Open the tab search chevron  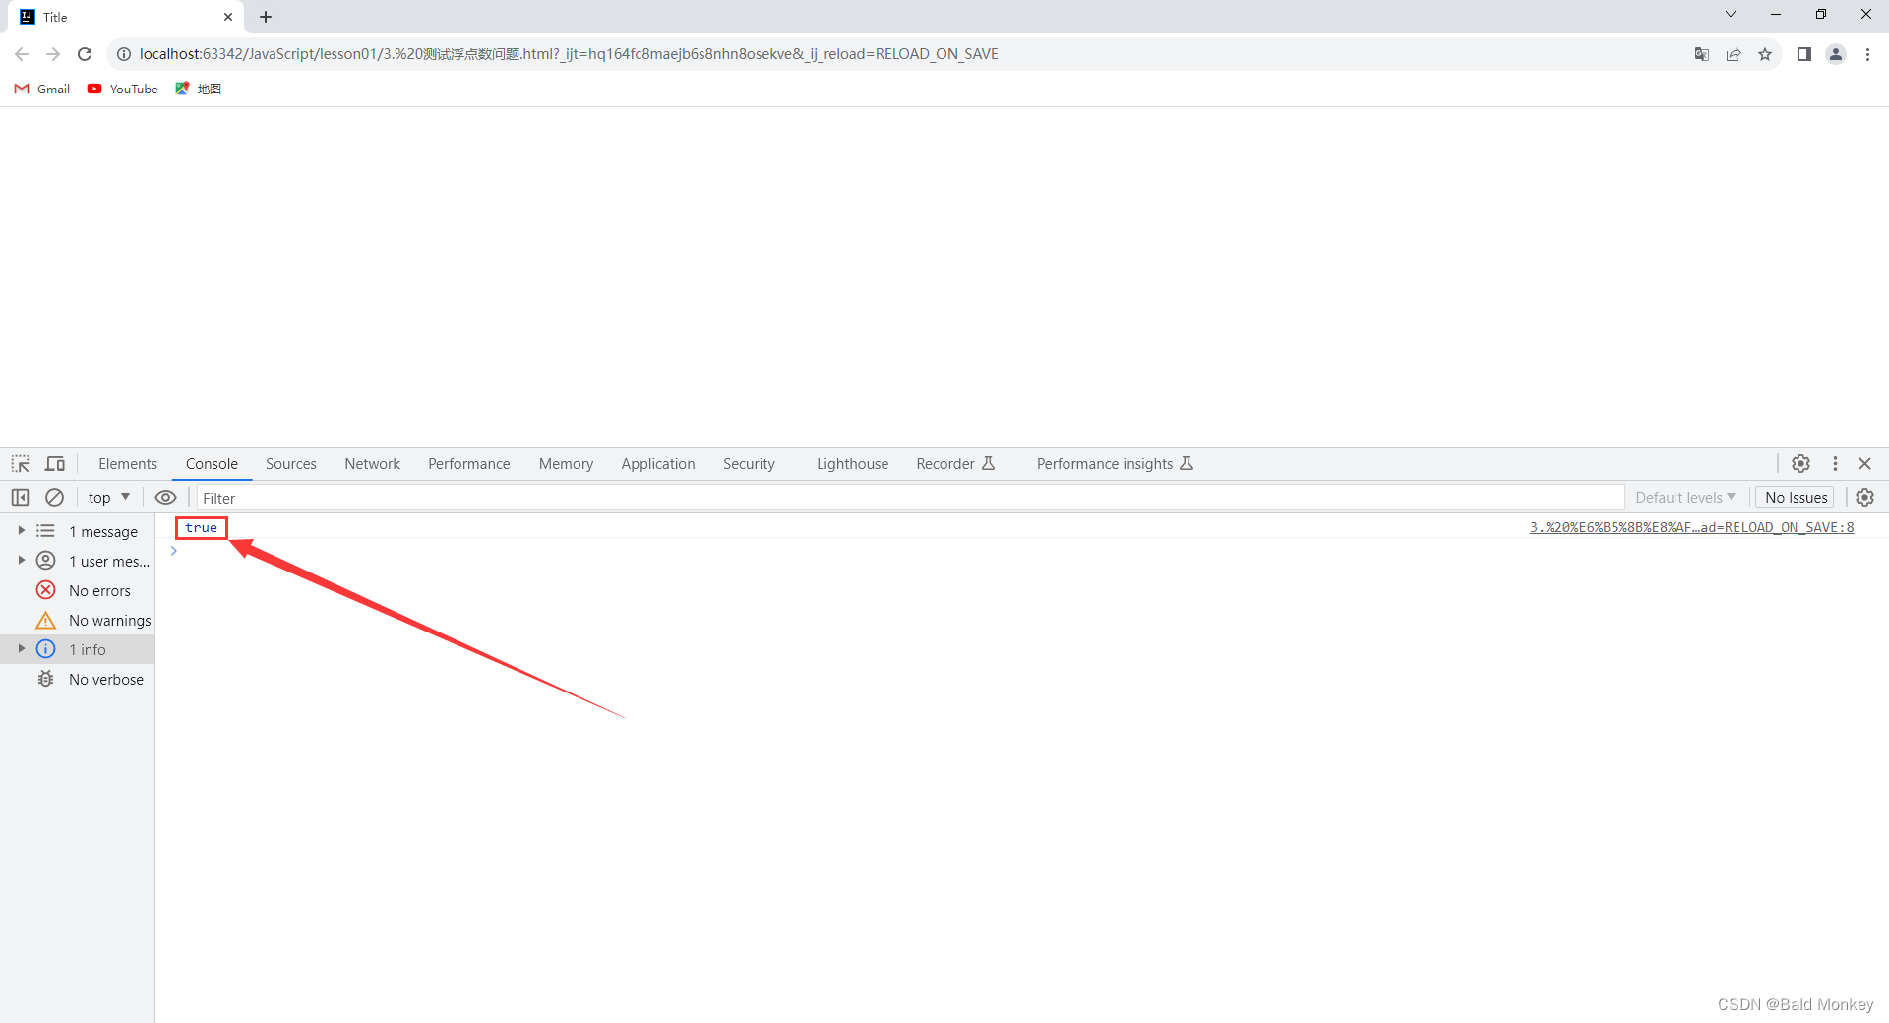[1731, 15]
